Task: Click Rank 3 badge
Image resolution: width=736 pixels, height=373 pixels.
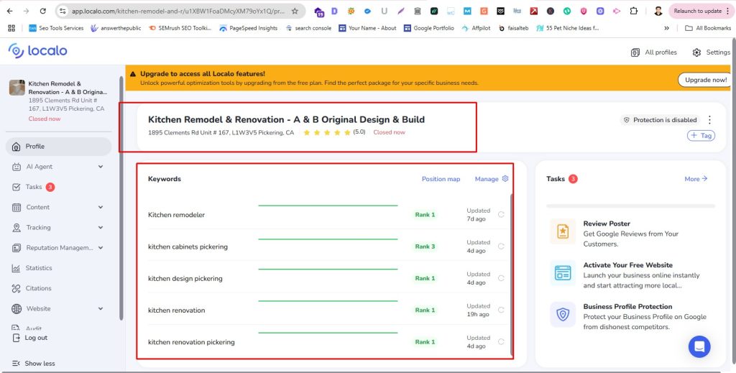Action: click(425, 247)
